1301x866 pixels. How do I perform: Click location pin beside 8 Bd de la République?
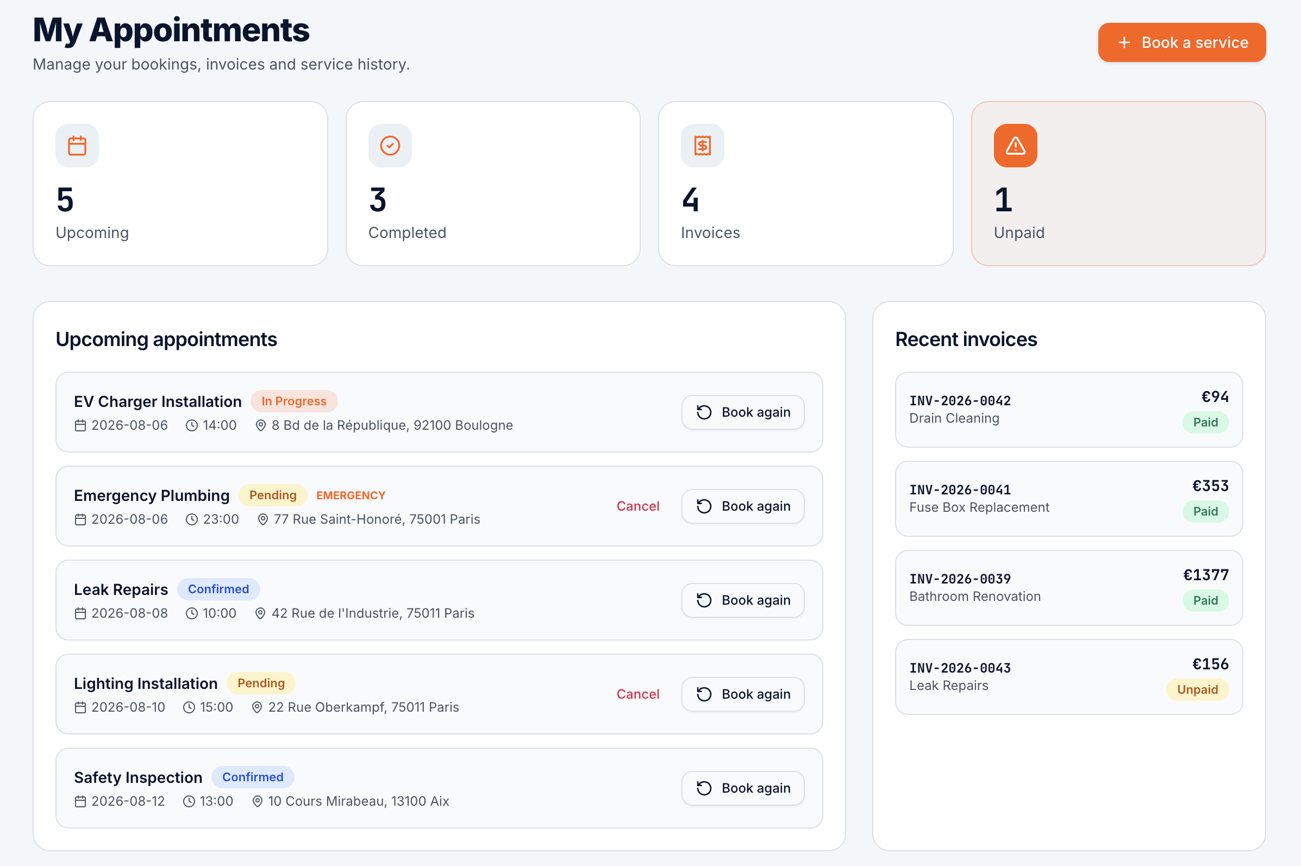[261, 425]
